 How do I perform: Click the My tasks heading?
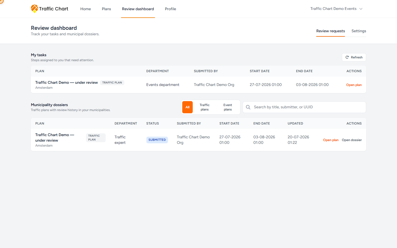click(39, 55)
